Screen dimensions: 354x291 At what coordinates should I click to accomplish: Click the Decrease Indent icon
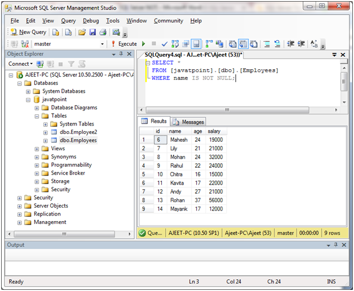point(290,44)
